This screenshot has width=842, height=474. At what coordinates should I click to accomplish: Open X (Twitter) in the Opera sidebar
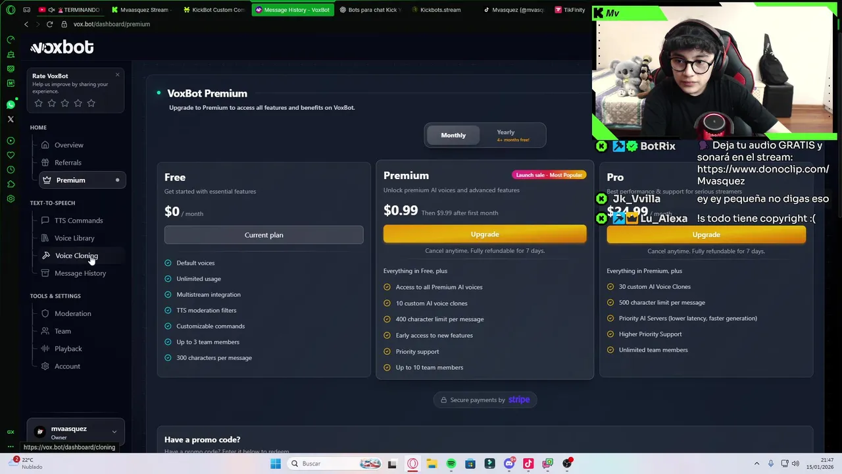[x=11, y=119]
